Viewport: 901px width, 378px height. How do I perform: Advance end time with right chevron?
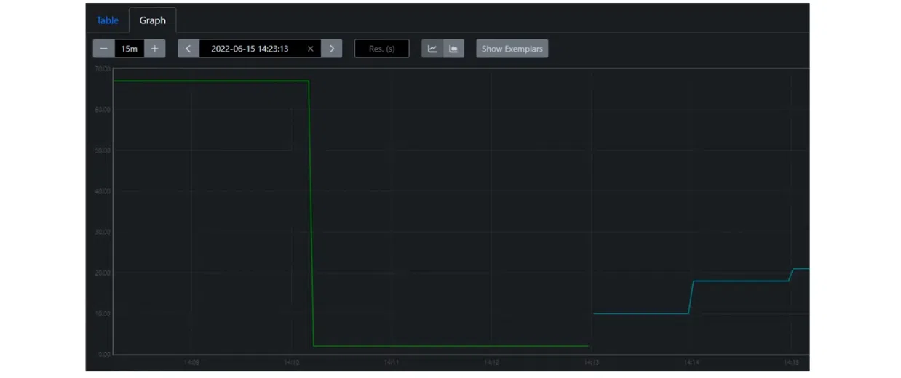(x=332, y=49)
